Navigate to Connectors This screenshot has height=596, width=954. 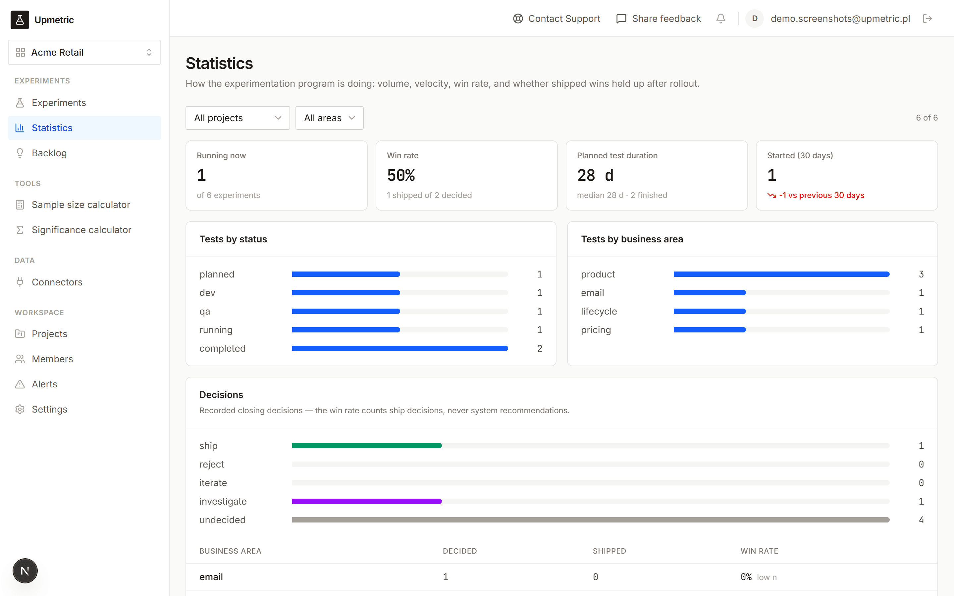tap(84, 282)
